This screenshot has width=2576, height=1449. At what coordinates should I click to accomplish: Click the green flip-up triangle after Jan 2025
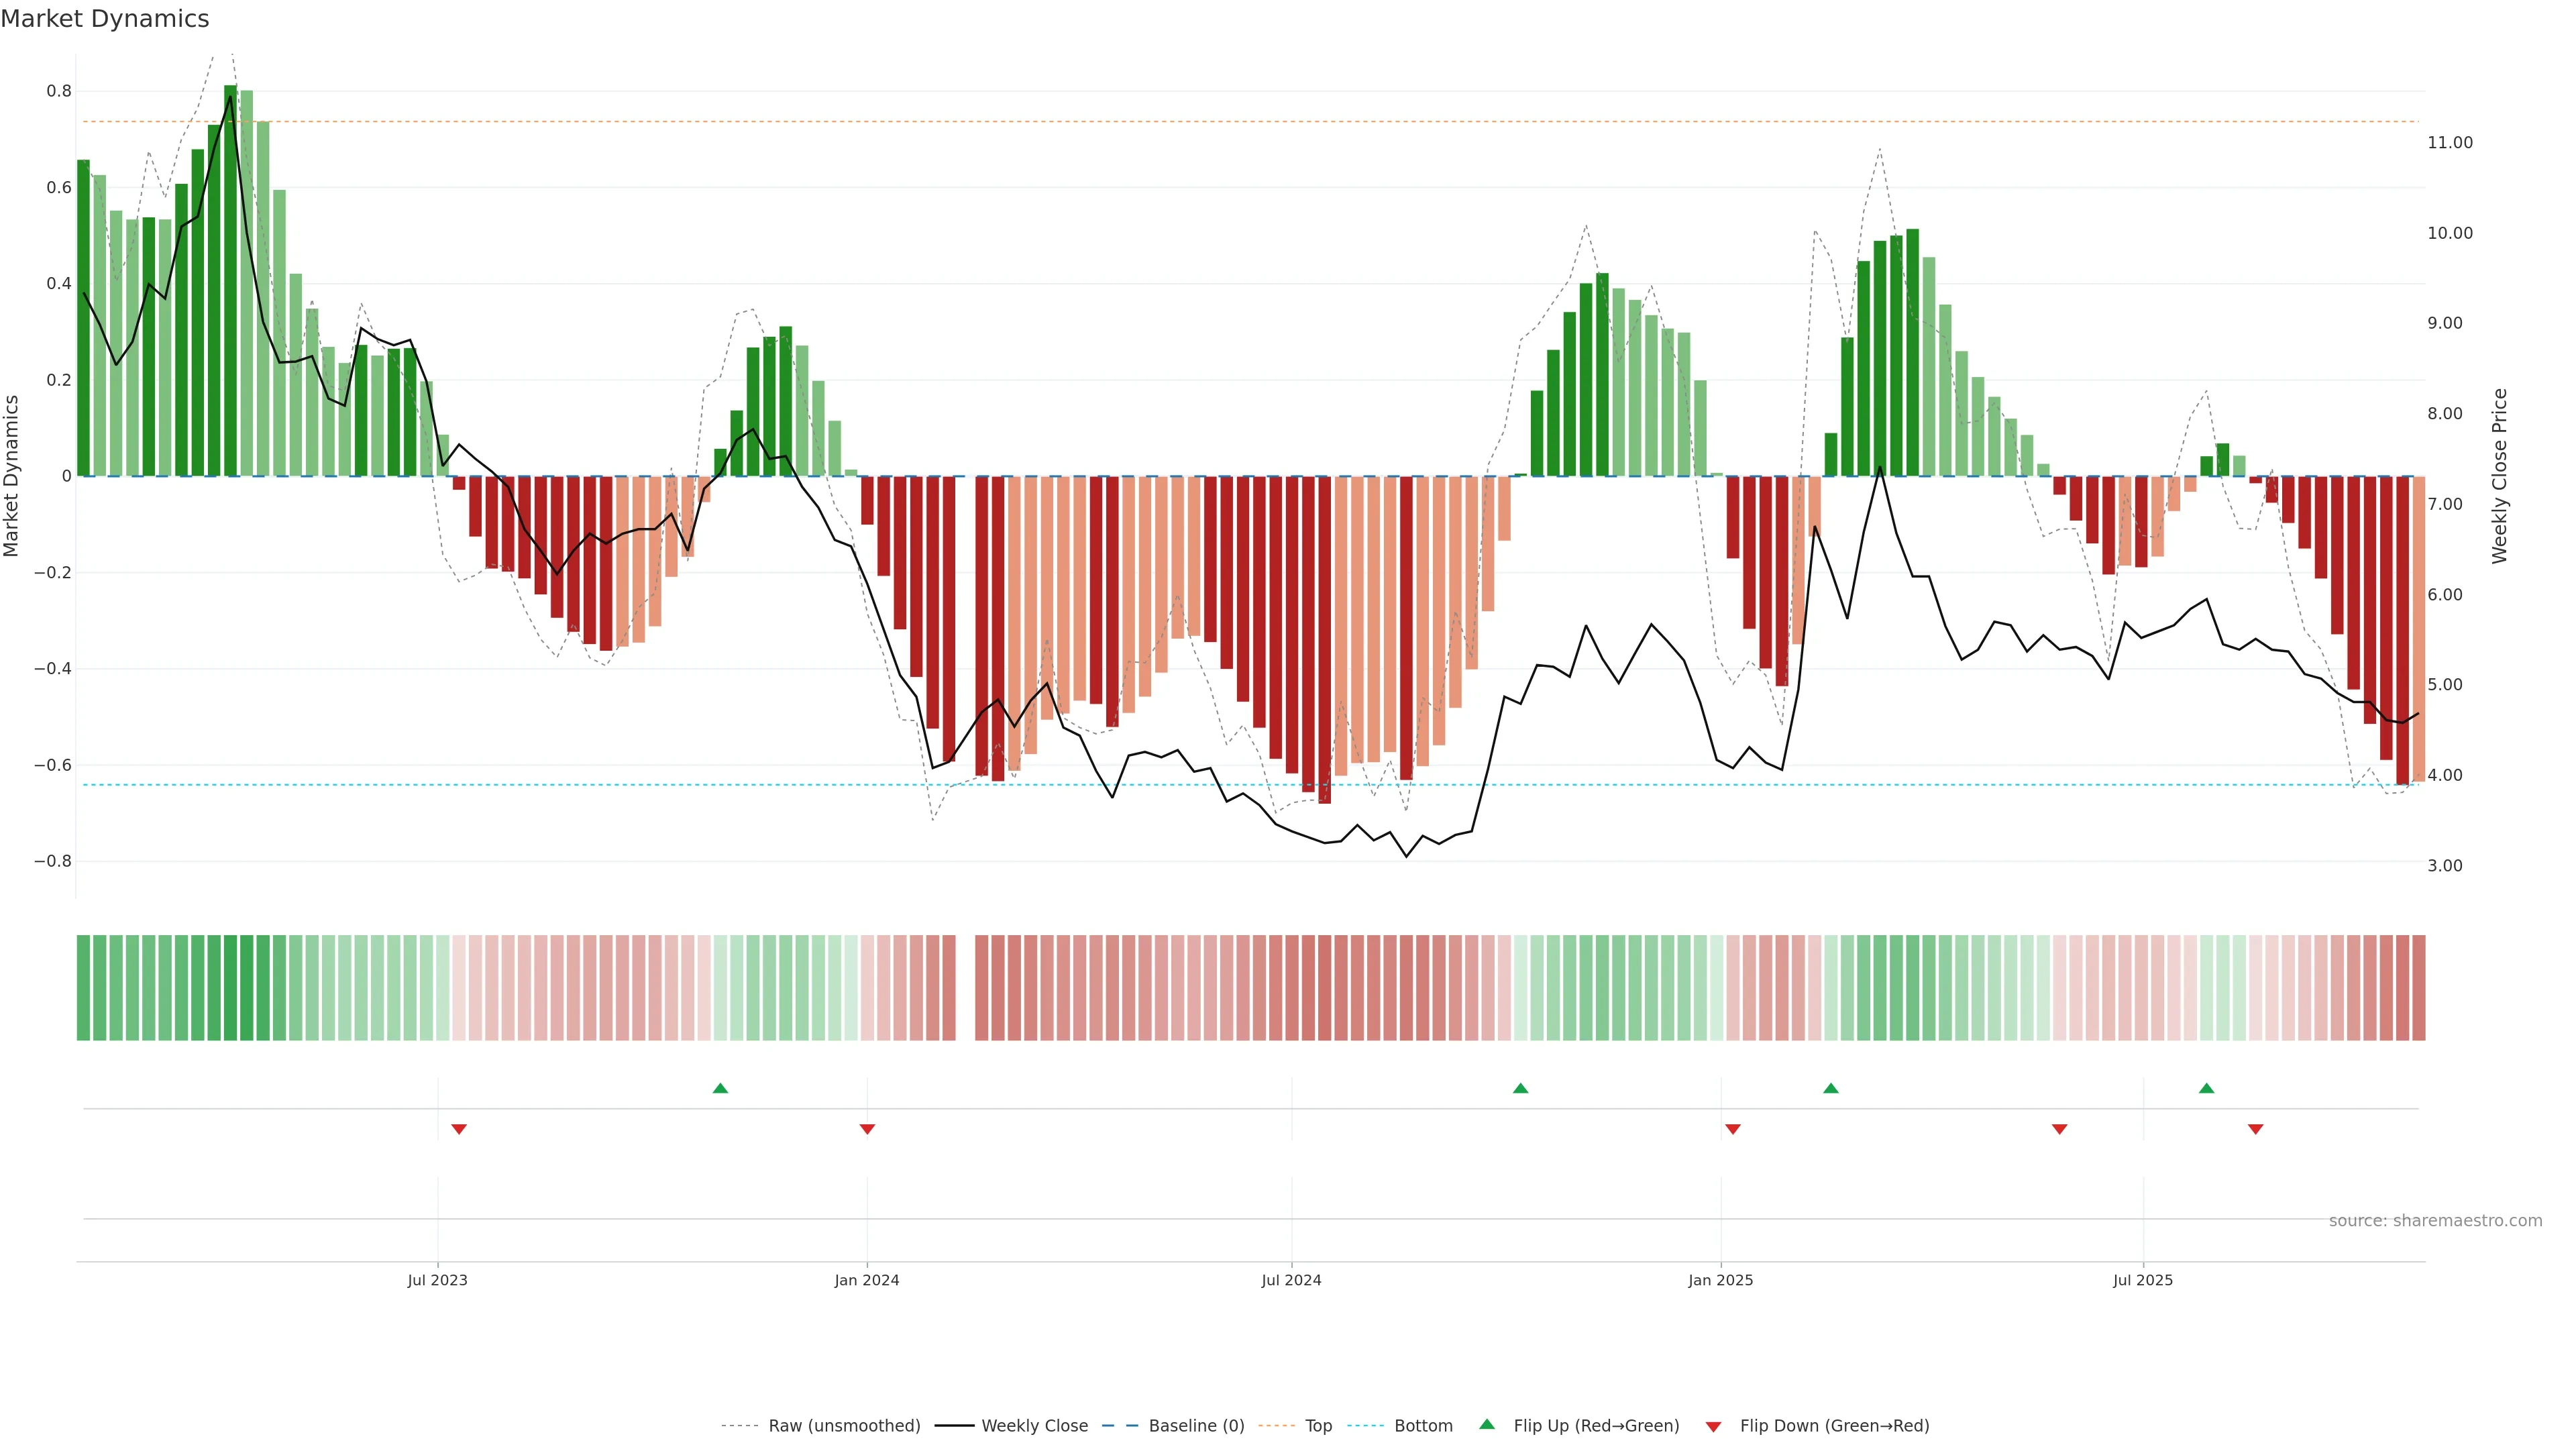tap(1830, 1088)
